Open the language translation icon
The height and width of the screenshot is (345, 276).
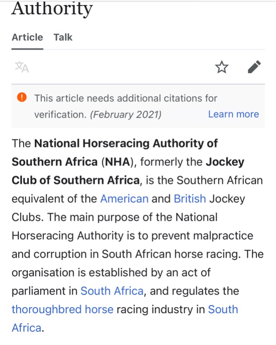[22, 67]
